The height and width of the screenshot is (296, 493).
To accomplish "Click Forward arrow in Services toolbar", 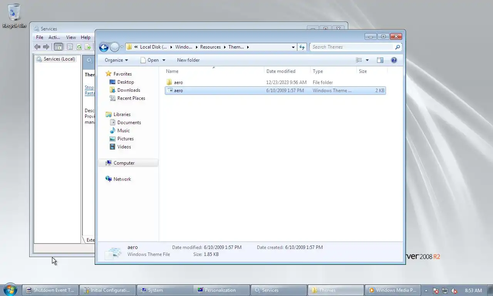I will [x=46, y=47].
